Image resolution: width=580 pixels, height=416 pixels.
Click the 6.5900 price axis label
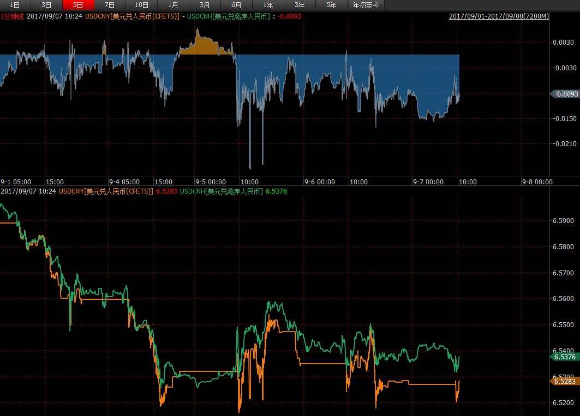563,221
